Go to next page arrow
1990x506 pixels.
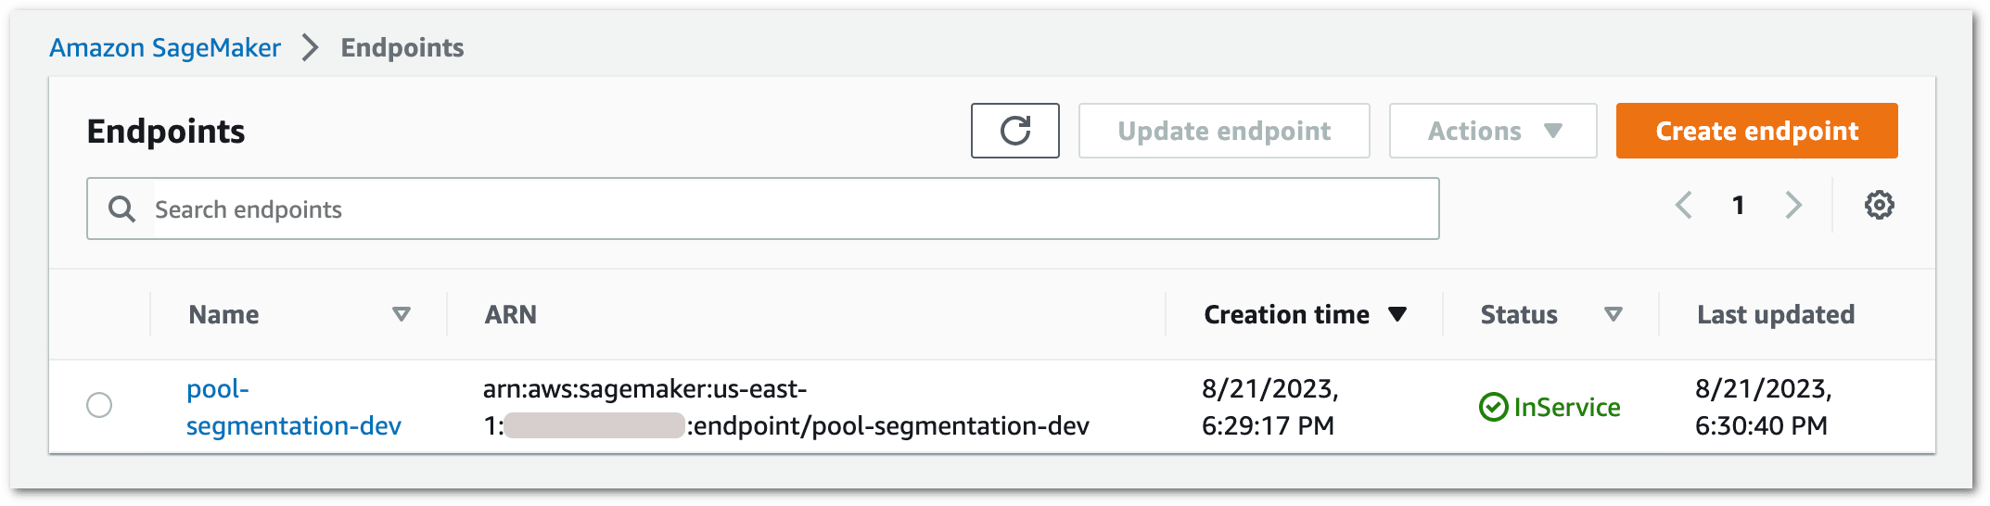[1793, 205]
